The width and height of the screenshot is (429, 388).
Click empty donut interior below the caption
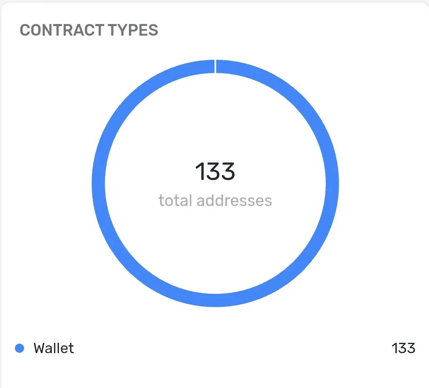tap(215, 246)
